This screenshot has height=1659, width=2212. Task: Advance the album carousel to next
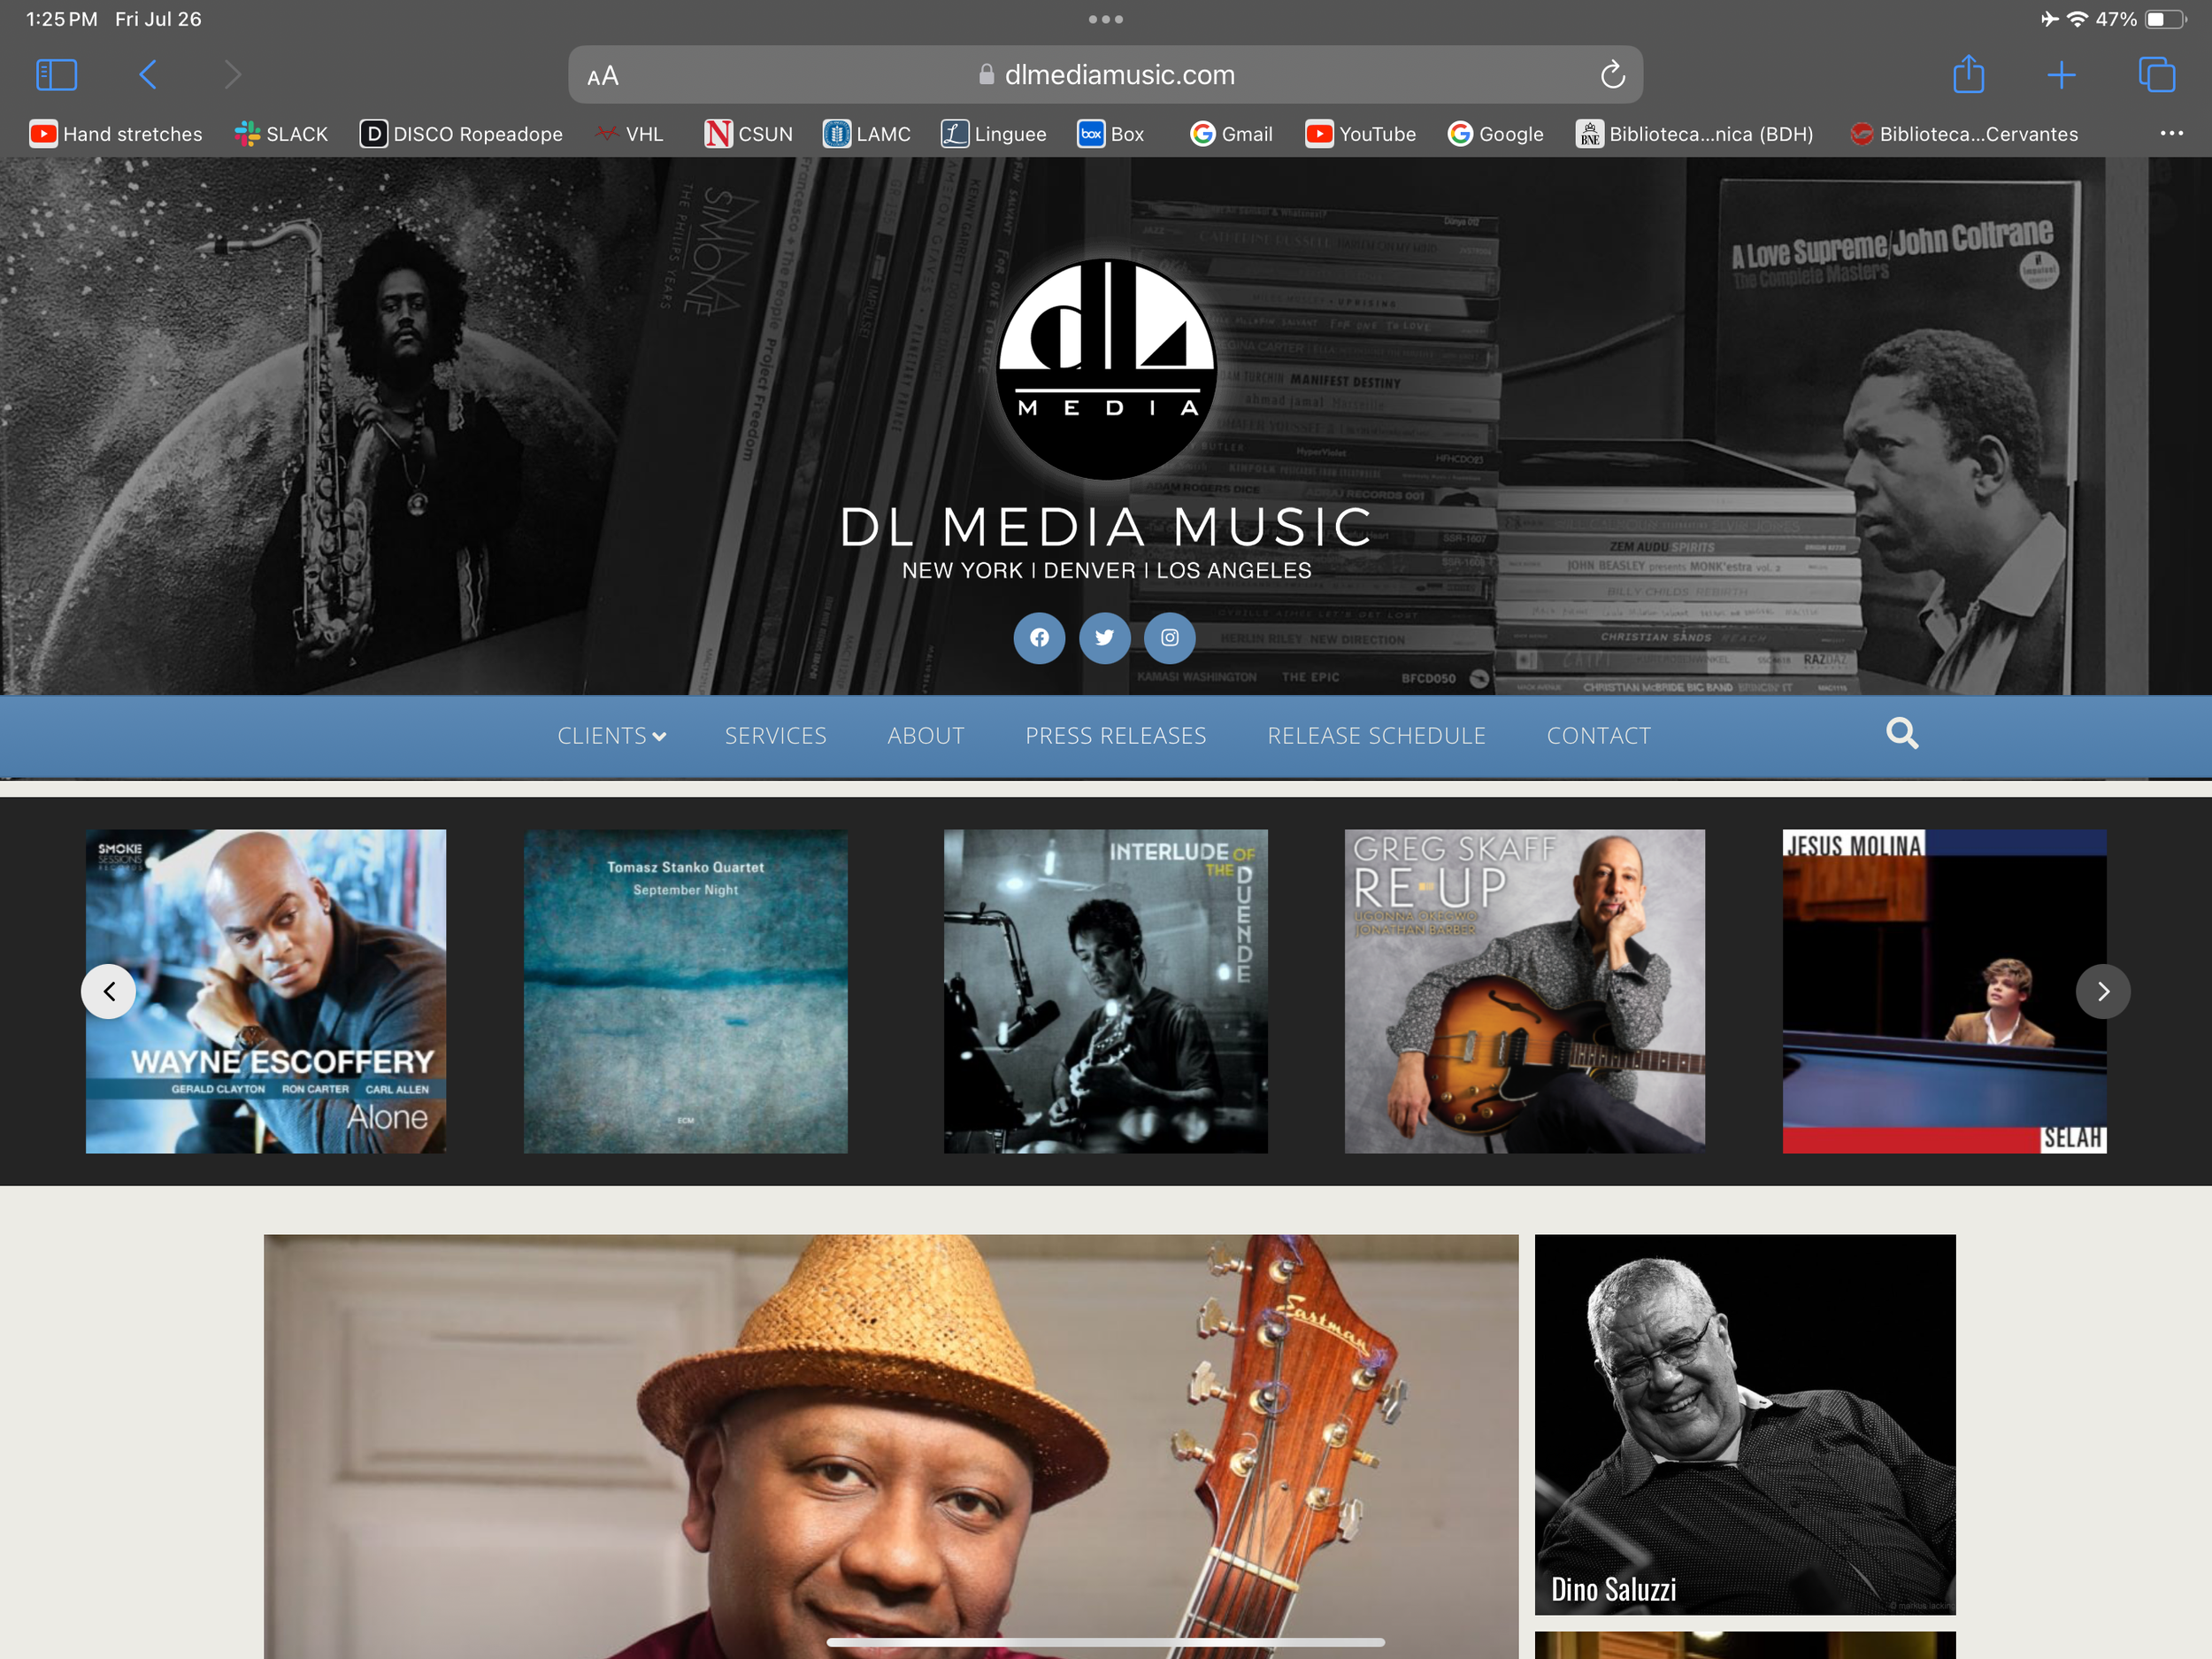(2102, 991)
